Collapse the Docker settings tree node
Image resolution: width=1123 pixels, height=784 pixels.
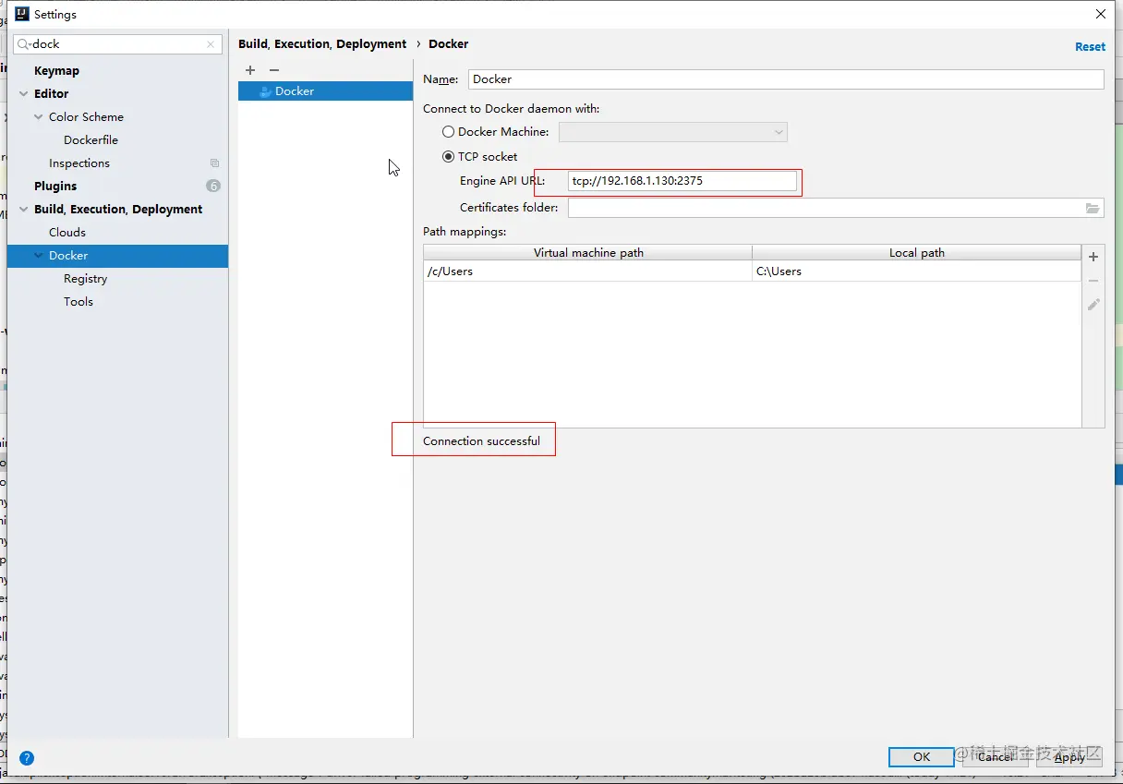[x=39, y=256]
